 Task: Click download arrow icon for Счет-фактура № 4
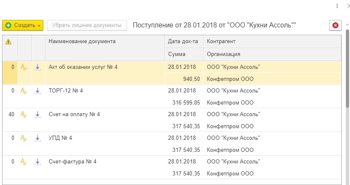37,162
